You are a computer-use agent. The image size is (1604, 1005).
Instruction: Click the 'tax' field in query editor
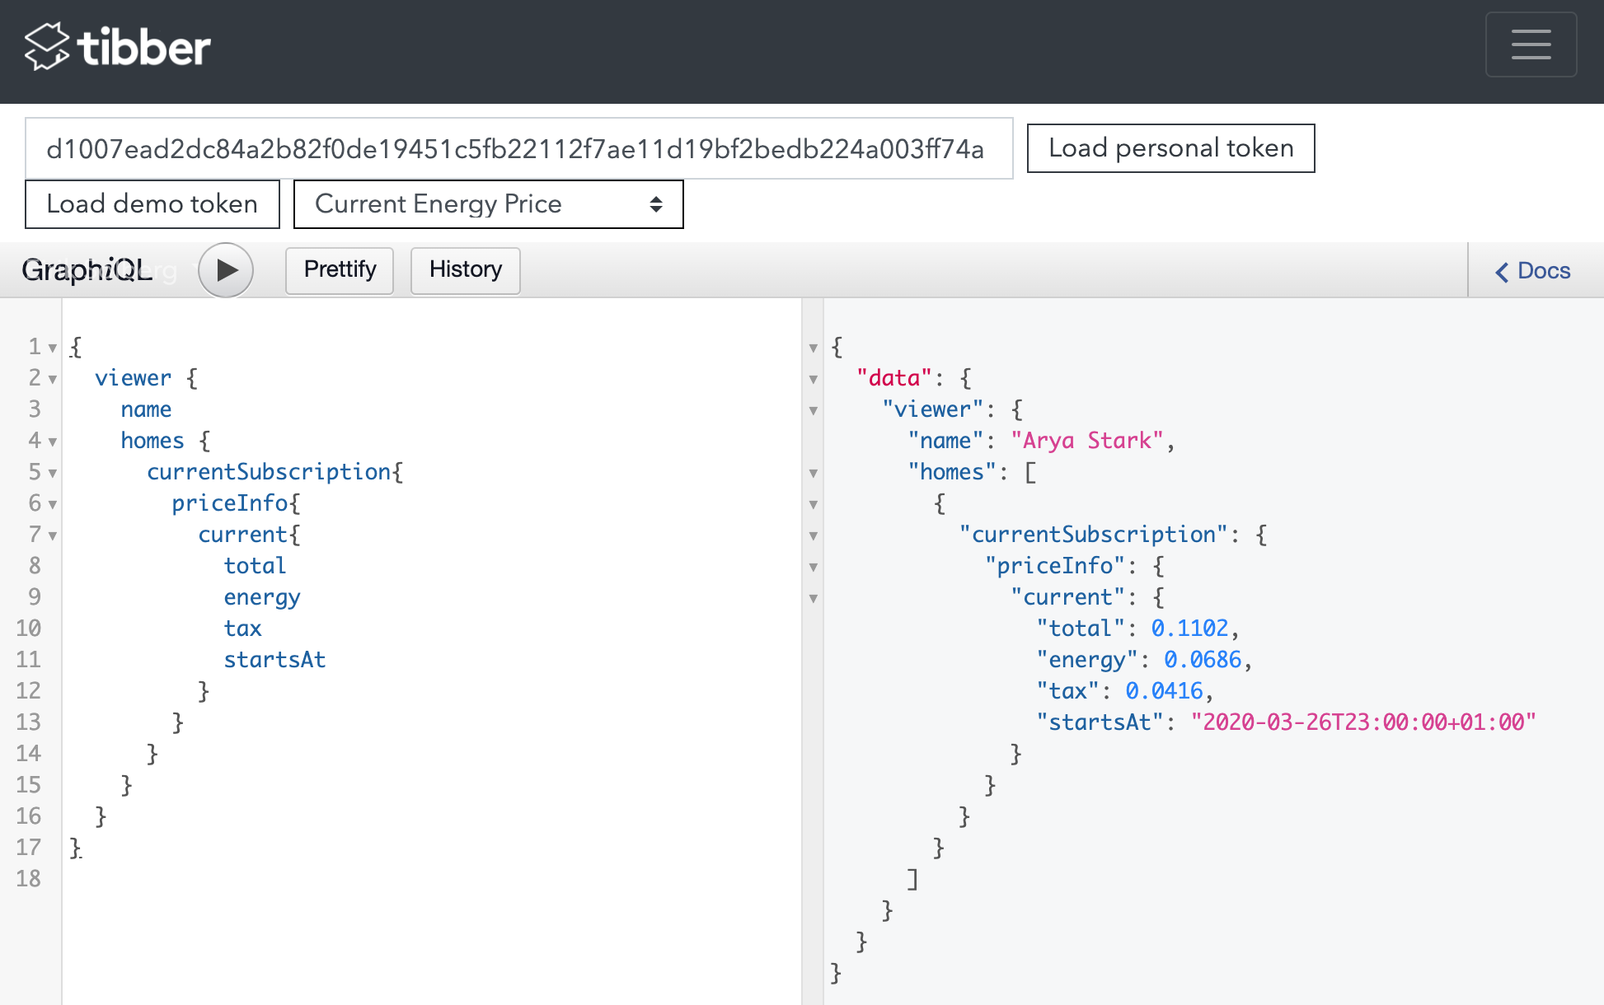[x=242, y=629]
